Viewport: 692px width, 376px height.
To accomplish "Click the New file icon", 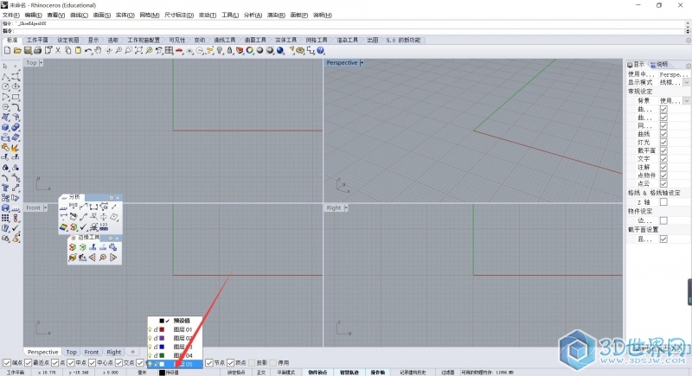I will (7, 51).
